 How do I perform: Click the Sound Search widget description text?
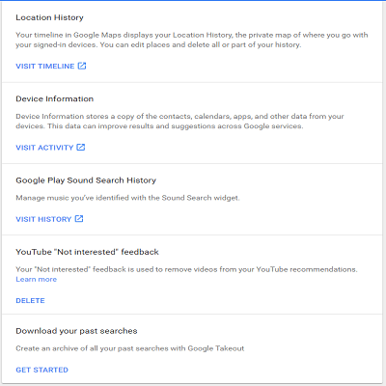click(x=127, y=198)
